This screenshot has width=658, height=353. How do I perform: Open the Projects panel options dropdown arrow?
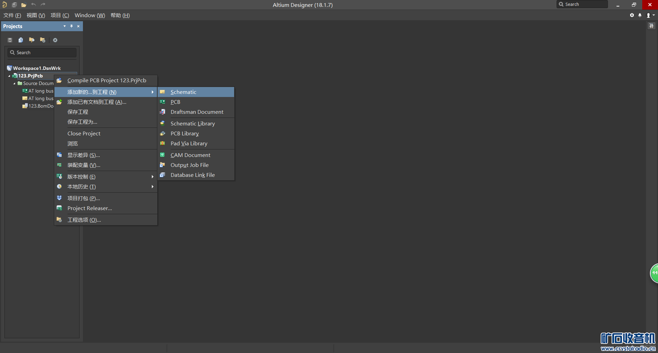coord(64,26)
